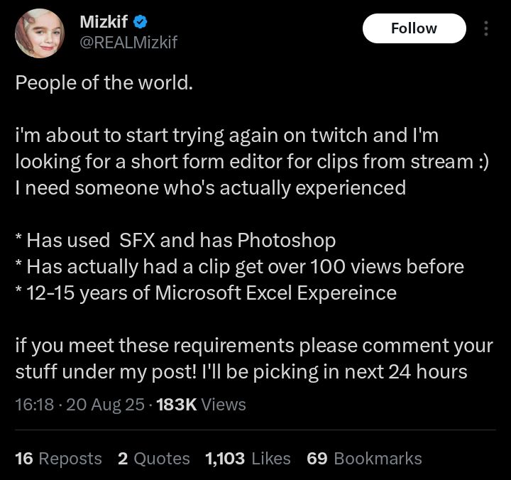The width and height of the screenshot is (511, 480).
Task: Click the 69 Bookmarks count
Action: click(x=364, y=459)
